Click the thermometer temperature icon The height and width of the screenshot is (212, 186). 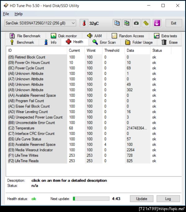84,23
